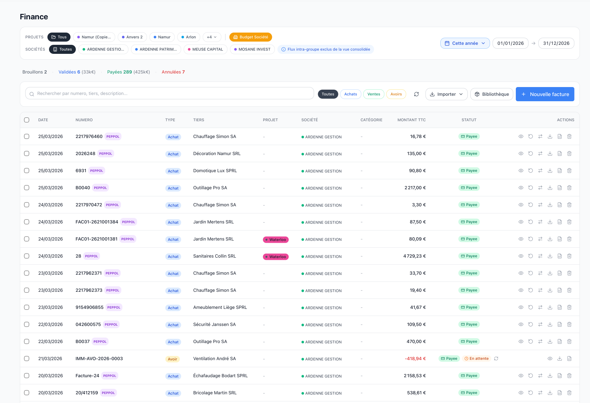Image resolution: width=590 pixels, height=403 pixels.
Task: Expand the Importer dropdown menu
Action: tap(446, 94)
